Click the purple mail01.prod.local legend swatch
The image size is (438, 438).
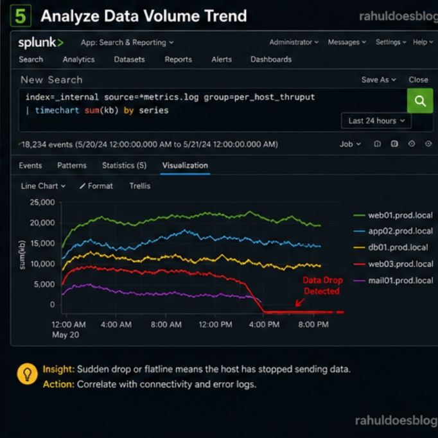point(359,281)
